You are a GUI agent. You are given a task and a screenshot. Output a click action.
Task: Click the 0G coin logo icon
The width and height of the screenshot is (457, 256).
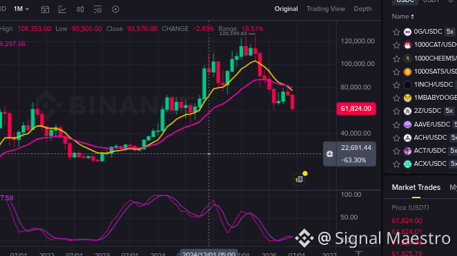pyautogui.click(x=407, y=32)
